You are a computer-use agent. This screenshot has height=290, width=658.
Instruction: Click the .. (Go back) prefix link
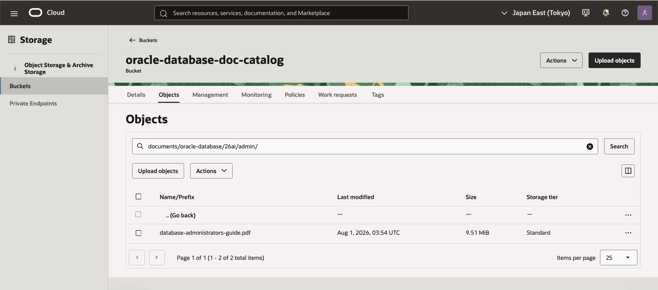pos(180,215)
